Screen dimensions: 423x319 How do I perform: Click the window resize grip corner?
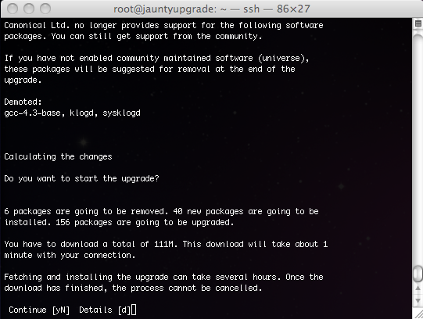click(418, 314)
